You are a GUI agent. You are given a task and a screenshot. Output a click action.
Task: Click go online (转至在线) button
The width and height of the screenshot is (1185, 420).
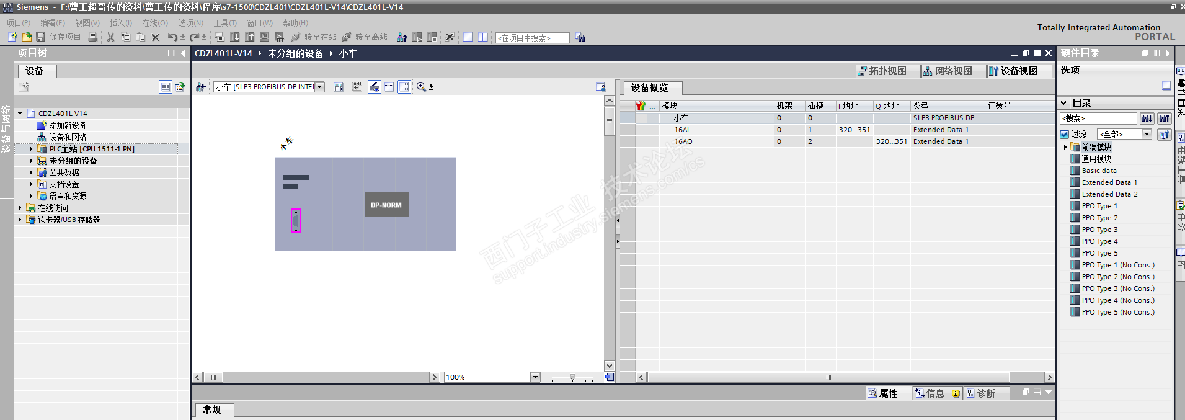click(x=314, y=37)
